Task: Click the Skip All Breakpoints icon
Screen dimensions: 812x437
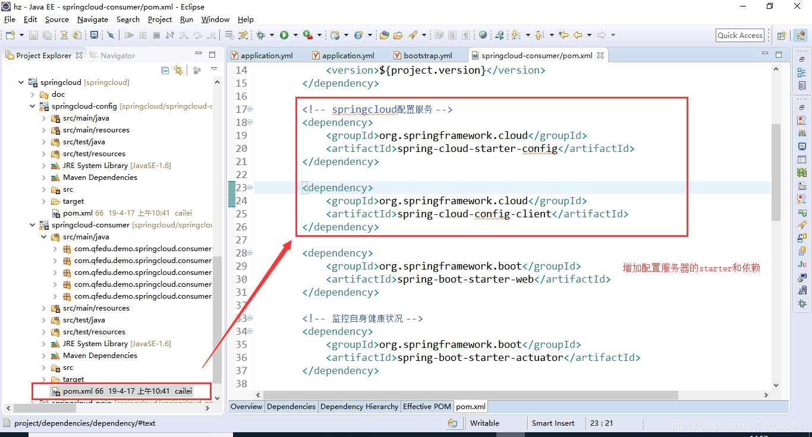Action: point(111,35)
